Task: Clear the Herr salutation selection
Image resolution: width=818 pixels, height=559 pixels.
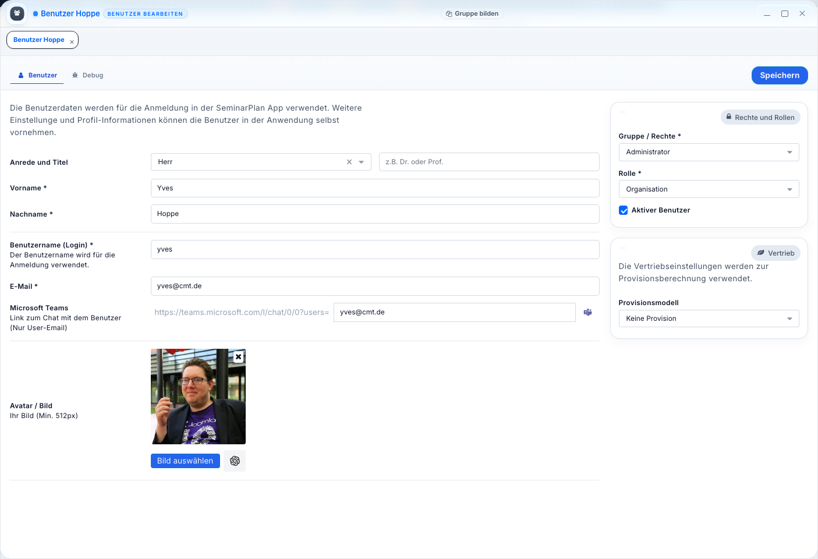Action: (349, 162)
